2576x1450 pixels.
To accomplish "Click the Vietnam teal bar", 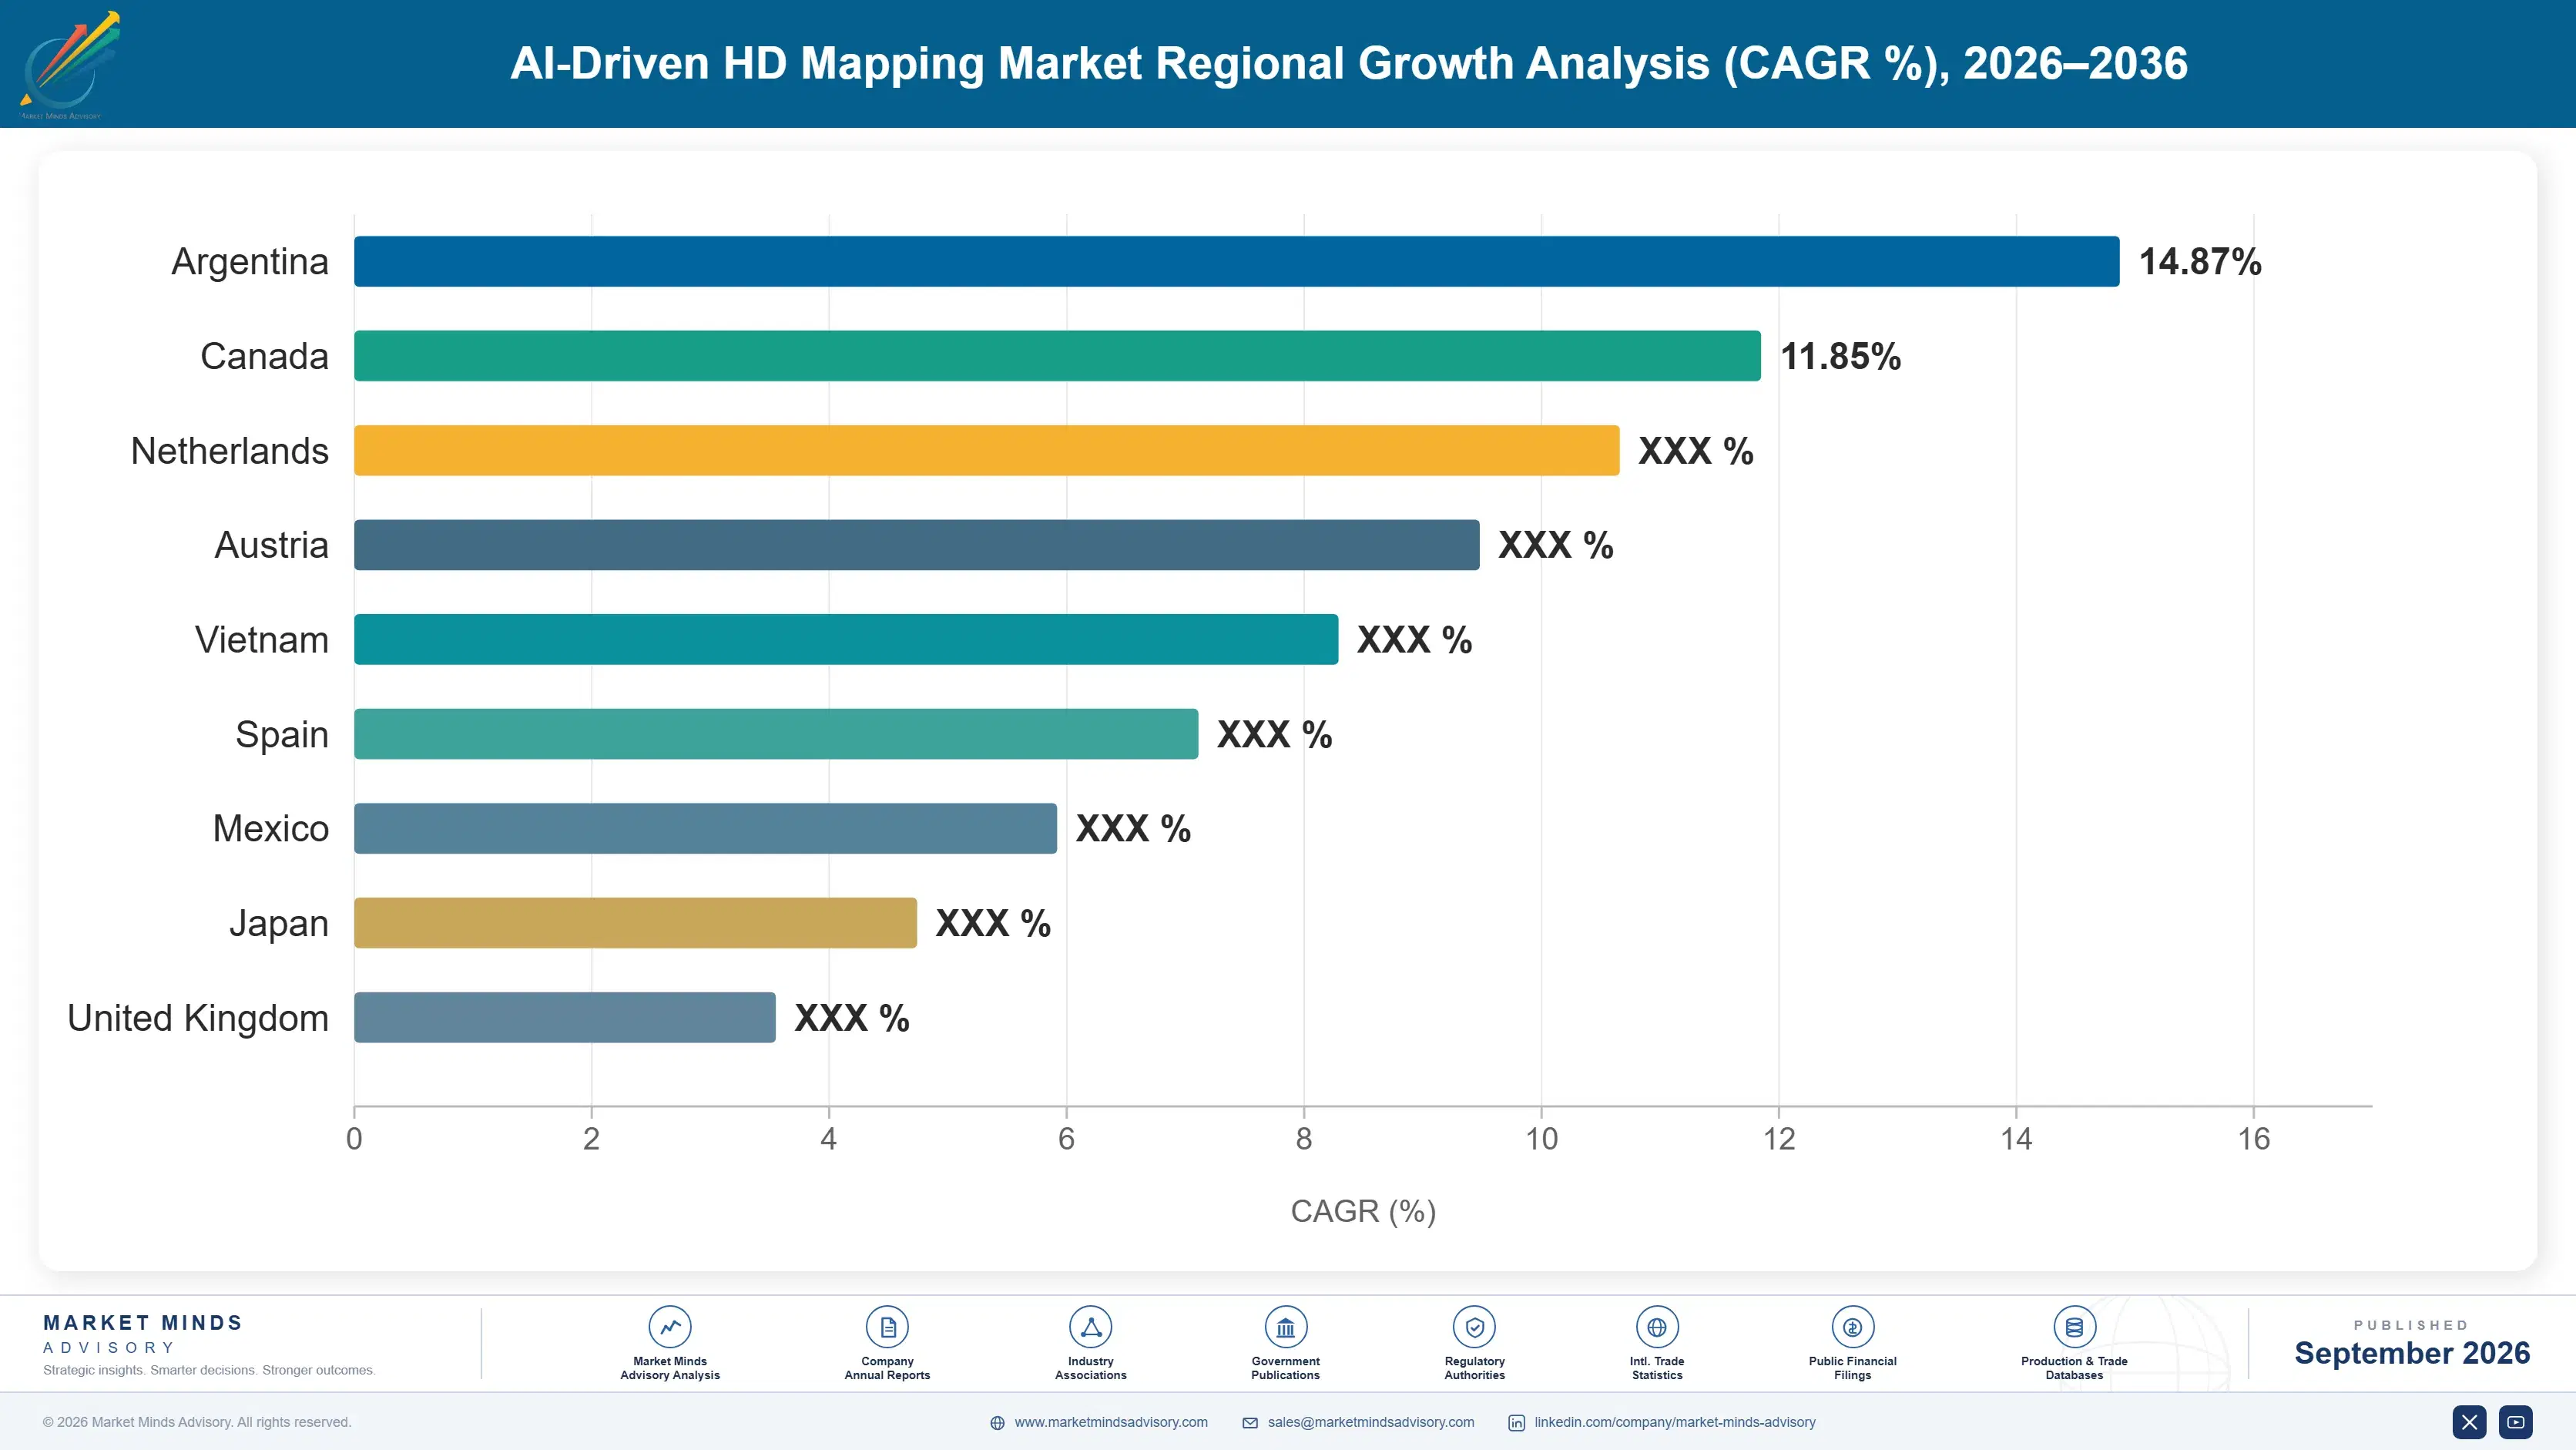I will pyautogui.click(x=846, y=639).
